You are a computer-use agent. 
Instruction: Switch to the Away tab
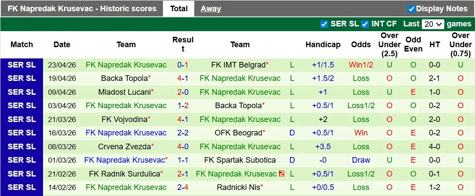[211, 9]
